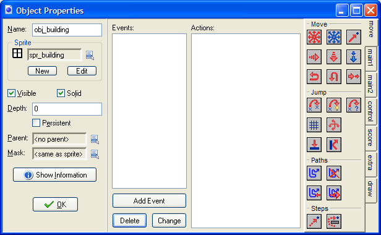The image size is (381, 235).
Task: Select the Step Towards a Point action
Action: click(314, 221)
